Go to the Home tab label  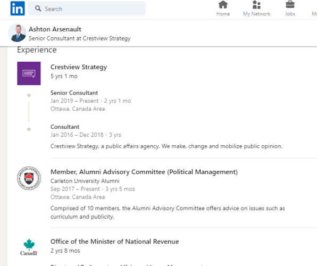coord(223,14)
